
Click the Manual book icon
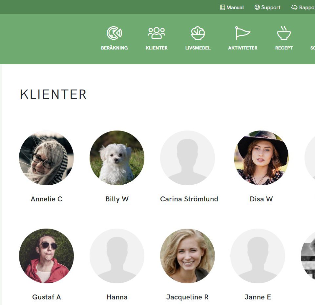[x=222, y=8]
